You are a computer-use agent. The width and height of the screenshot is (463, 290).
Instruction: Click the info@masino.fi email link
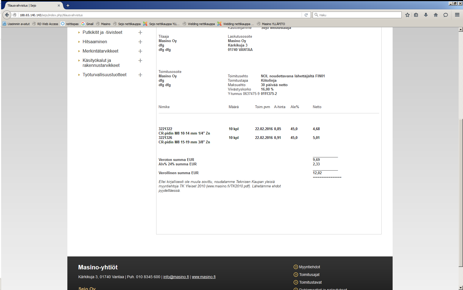click(x=176, y=277)
